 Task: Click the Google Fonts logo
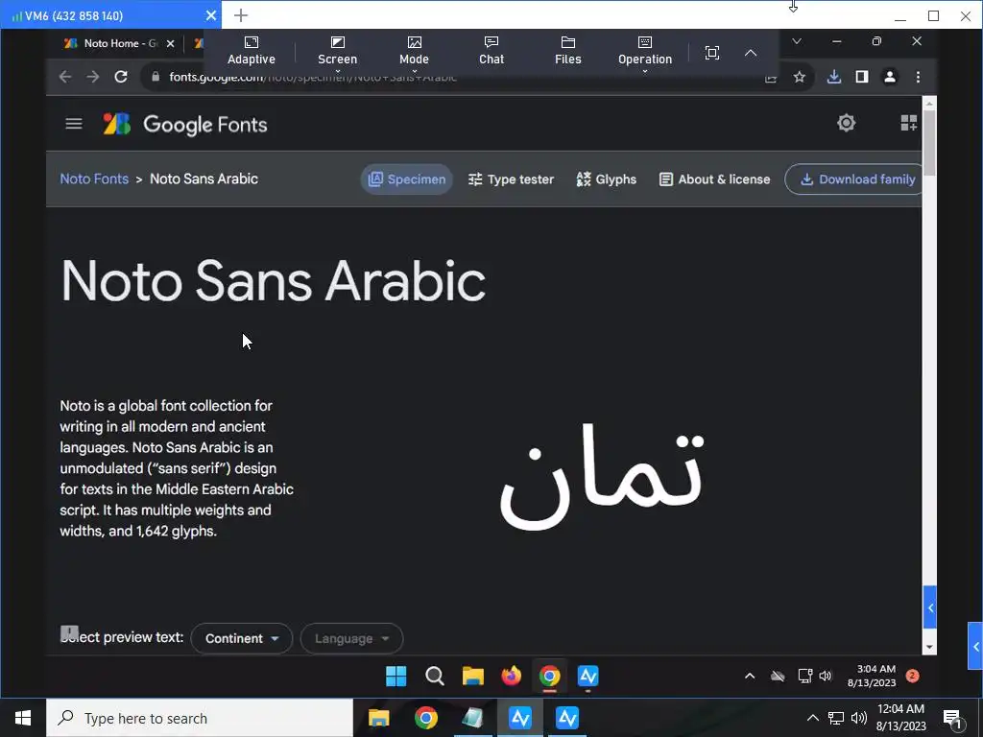[x=185, y=124]
